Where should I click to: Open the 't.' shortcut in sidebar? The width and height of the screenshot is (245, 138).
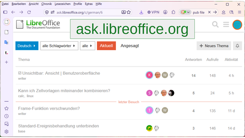point(7,53)
